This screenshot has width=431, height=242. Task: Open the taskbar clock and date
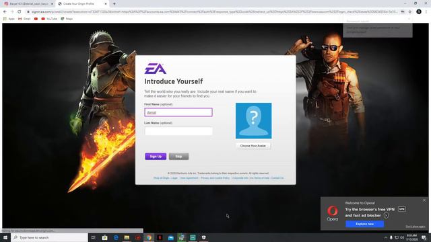coord(411,237)
